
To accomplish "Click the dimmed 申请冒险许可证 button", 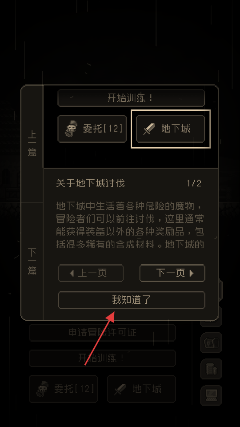I will click(x=102, y=333).
